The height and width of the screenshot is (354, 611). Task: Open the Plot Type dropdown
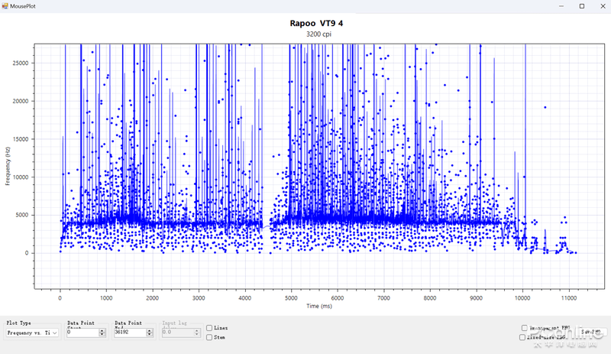(32, 333)
